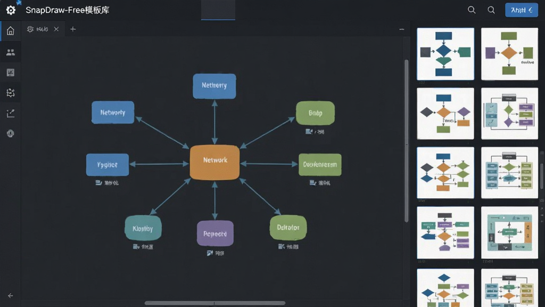Click the small icon beneath the Pepecte node
Screen dimensions: 545x307
(210, 253)
